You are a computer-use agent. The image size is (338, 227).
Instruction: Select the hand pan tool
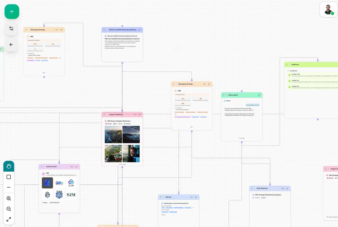(9, 166)
